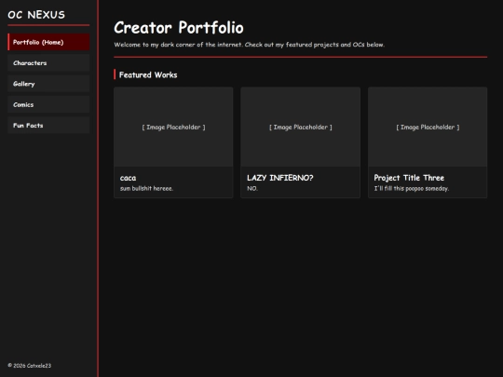Click the OC NEXUS site logo
Viewport: 503px width, 377px height.
click(36, 15)
